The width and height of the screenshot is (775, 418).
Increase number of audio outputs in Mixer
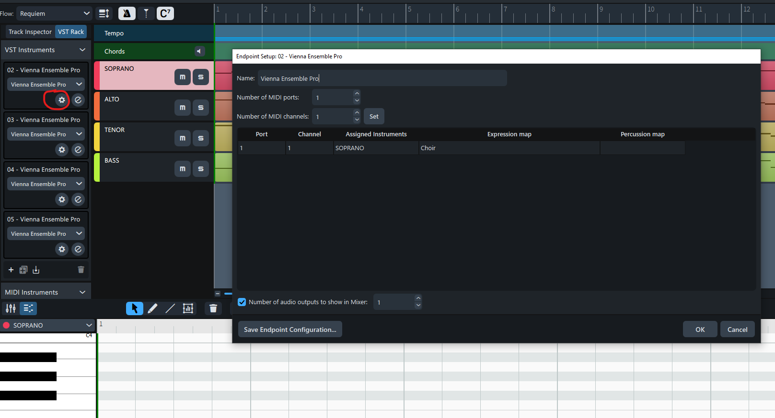coord(418,298)
